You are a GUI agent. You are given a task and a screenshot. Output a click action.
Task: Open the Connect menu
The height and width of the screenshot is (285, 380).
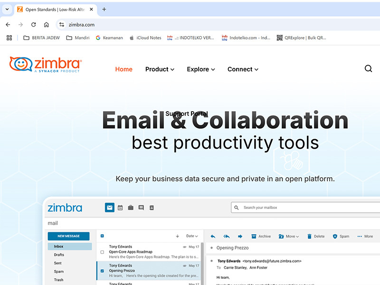point(243,69)
